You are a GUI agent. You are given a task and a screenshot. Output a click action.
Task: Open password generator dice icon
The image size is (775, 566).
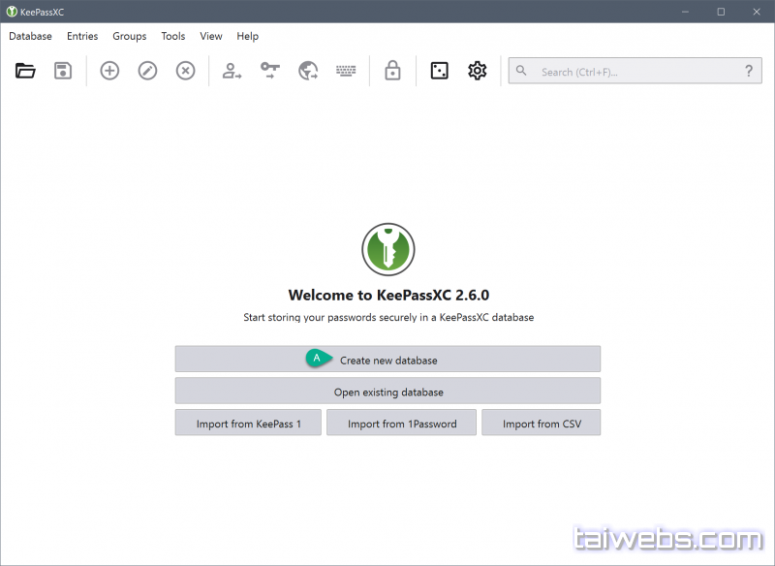click(x=440, y=71)
